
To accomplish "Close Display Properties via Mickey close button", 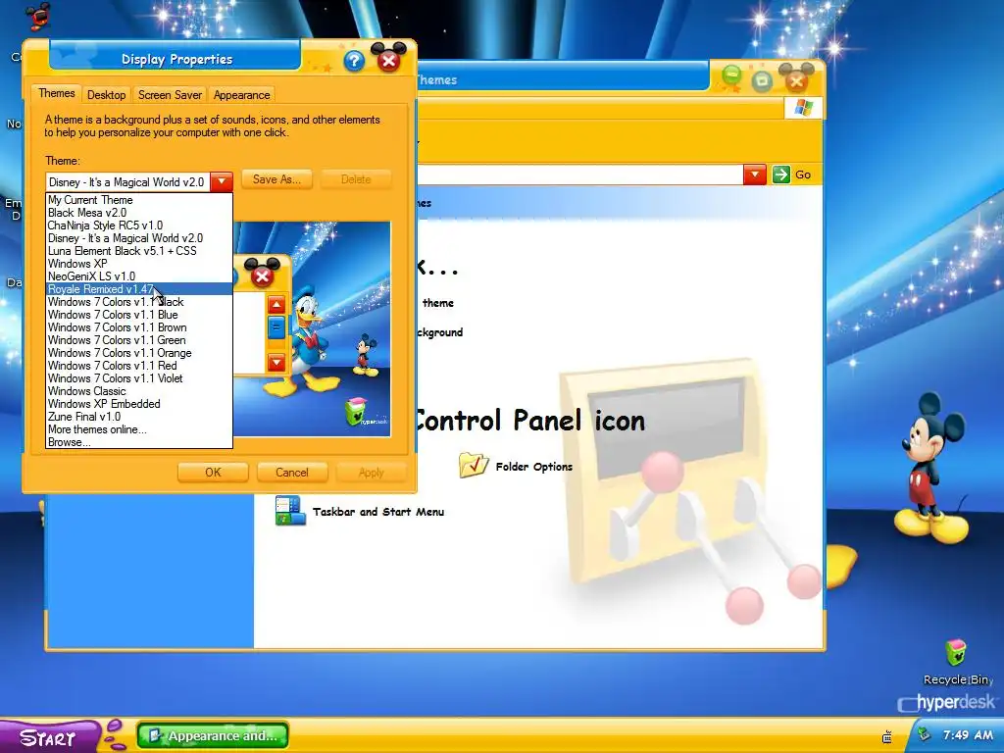I will 388,58.
